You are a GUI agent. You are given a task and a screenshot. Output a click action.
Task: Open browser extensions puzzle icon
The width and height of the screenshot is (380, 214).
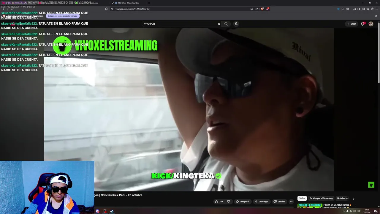pyautogui.click(x=343, y=9)
